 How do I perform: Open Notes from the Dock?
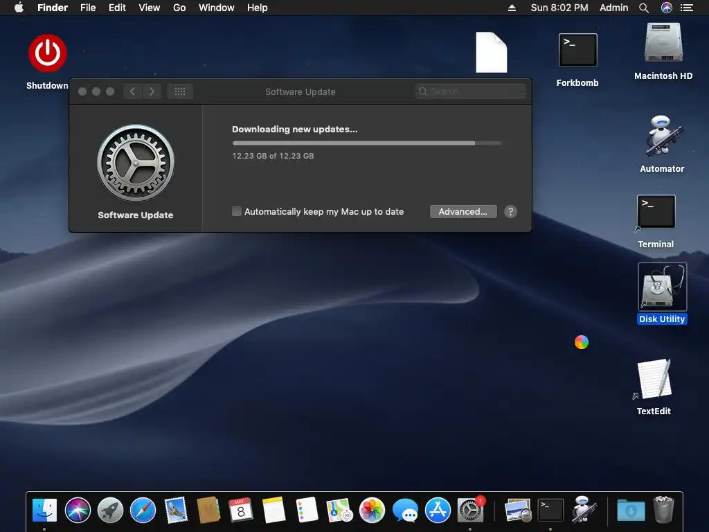273,511
